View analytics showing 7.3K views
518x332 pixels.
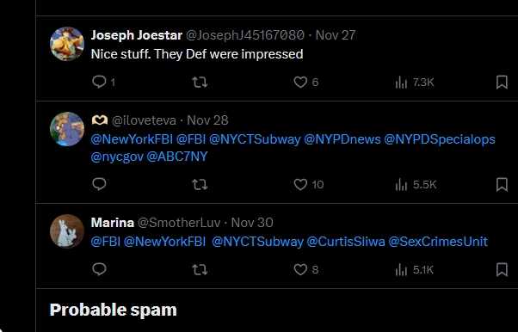pyautogui.click(x=415, y=83)
